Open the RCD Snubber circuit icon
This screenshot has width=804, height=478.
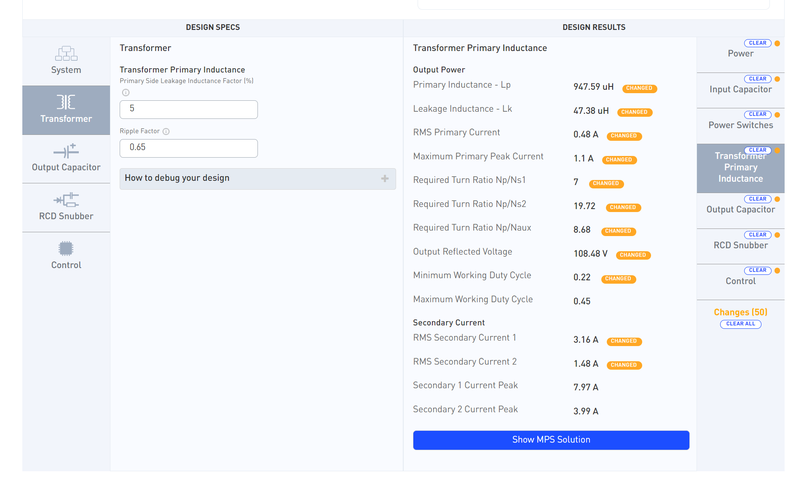66,200
